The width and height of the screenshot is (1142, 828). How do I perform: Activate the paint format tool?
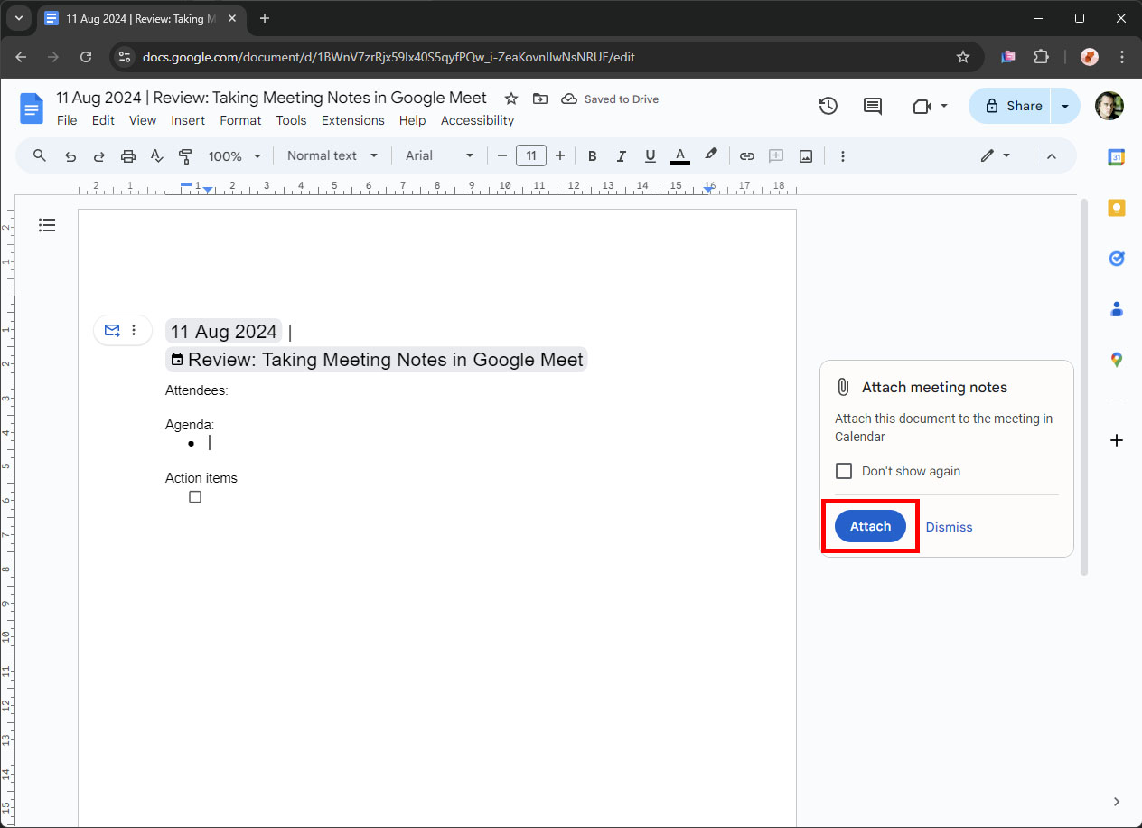(186, 156)
